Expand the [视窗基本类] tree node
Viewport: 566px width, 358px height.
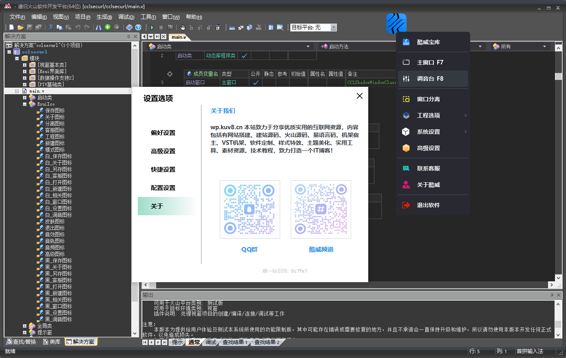pos(24,65)
